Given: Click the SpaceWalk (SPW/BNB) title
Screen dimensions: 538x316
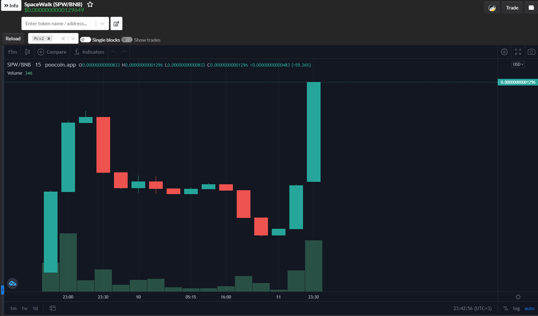Looking at the screenshot, I should click(x=53, y=4).
